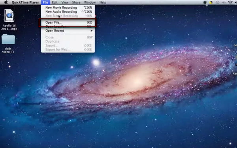Screen dimensions: 237x148
Task: Click the yellow and black circle menu bar icon
Action: point(211,2)
